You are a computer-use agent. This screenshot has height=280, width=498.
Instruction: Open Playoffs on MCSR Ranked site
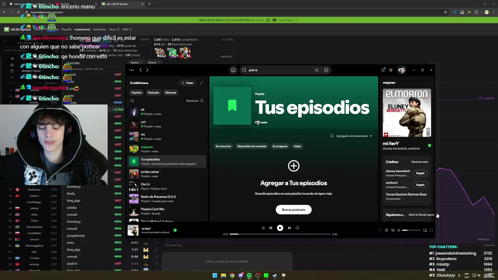click(x=67, y=29)
